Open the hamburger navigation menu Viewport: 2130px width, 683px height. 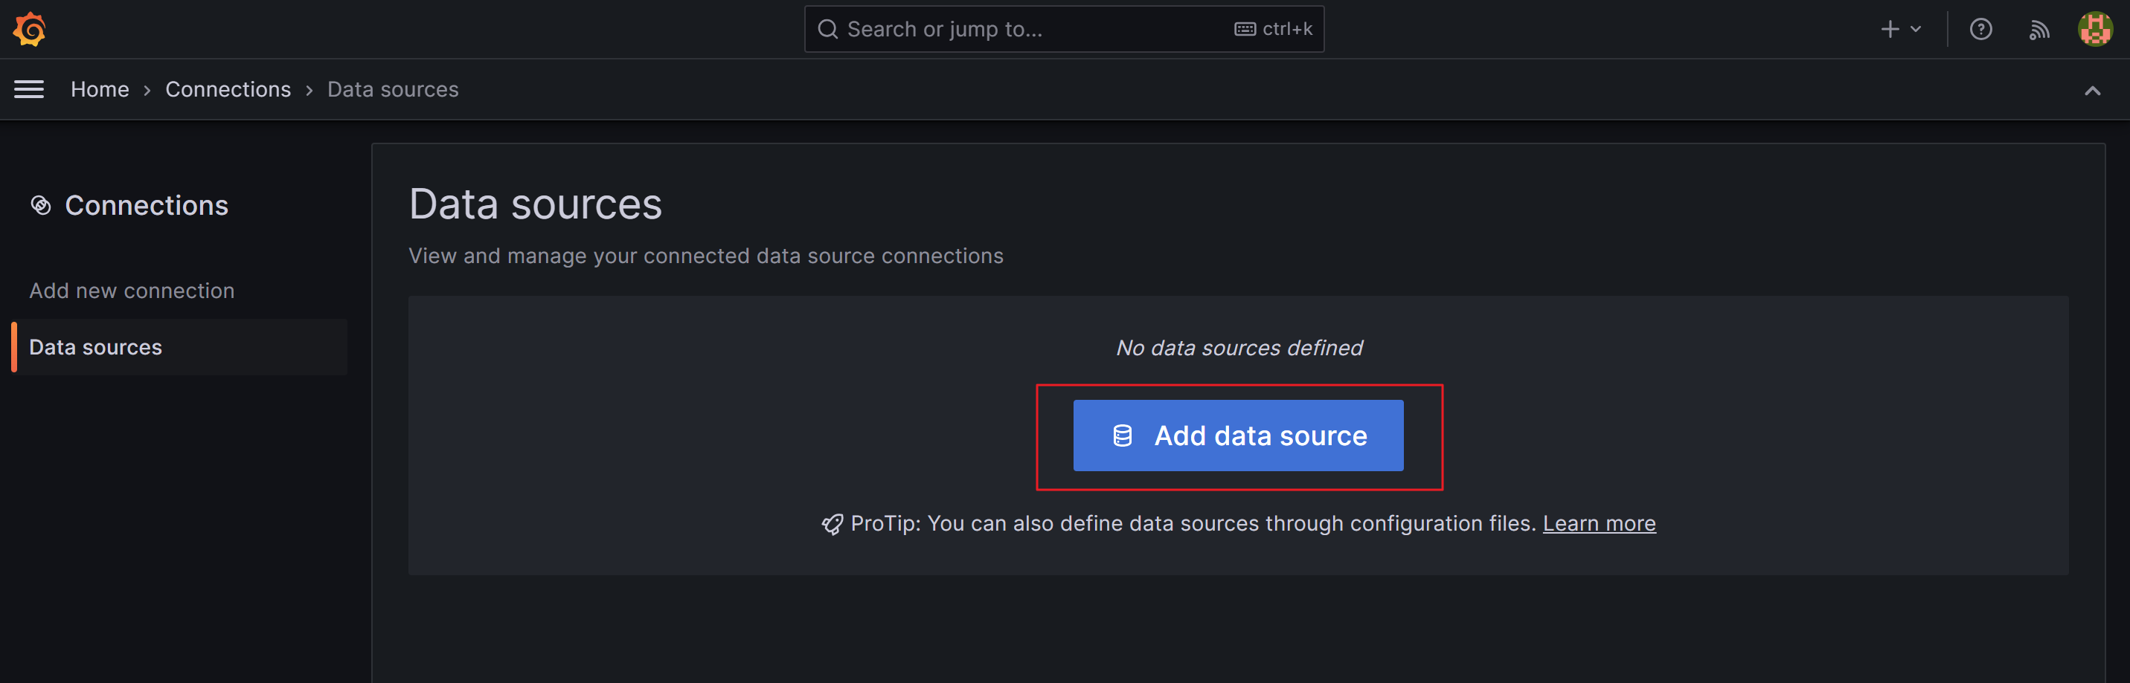(x=29, y=89)
